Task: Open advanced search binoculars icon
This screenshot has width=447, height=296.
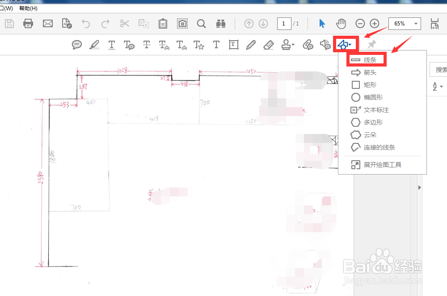Action: click(221, 24)
